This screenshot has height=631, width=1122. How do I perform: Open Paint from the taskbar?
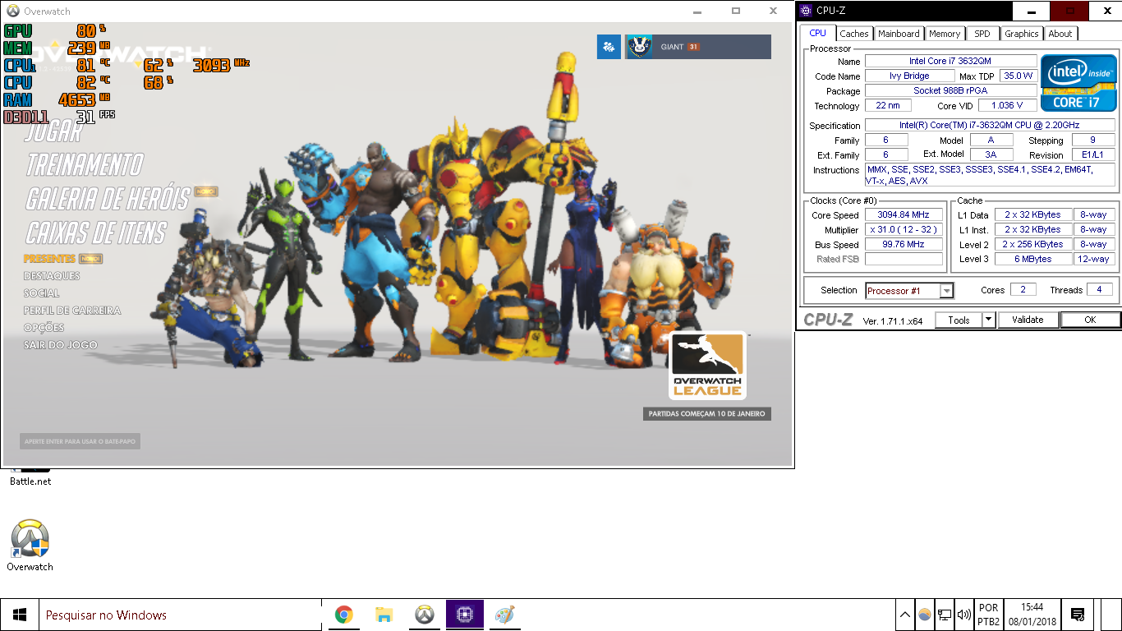coord(504,615)
